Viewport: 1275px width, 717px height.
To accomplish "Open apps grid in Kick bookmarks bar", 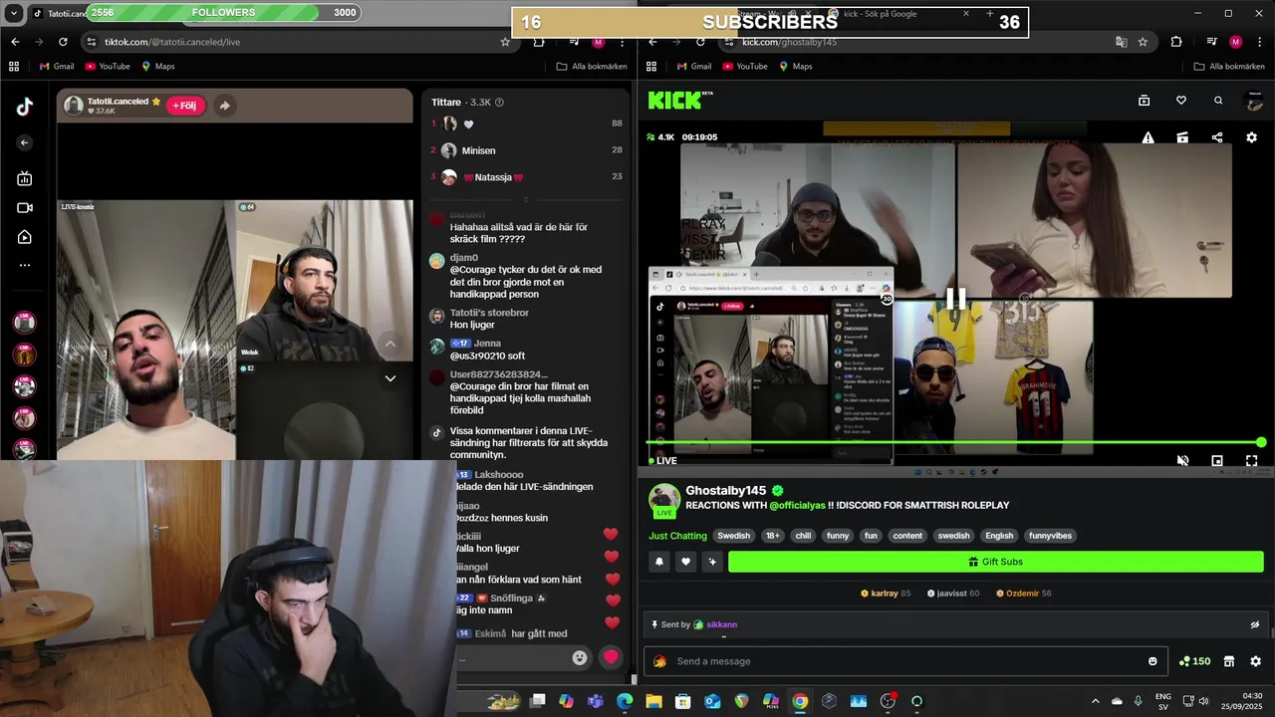I will (651, 67).
